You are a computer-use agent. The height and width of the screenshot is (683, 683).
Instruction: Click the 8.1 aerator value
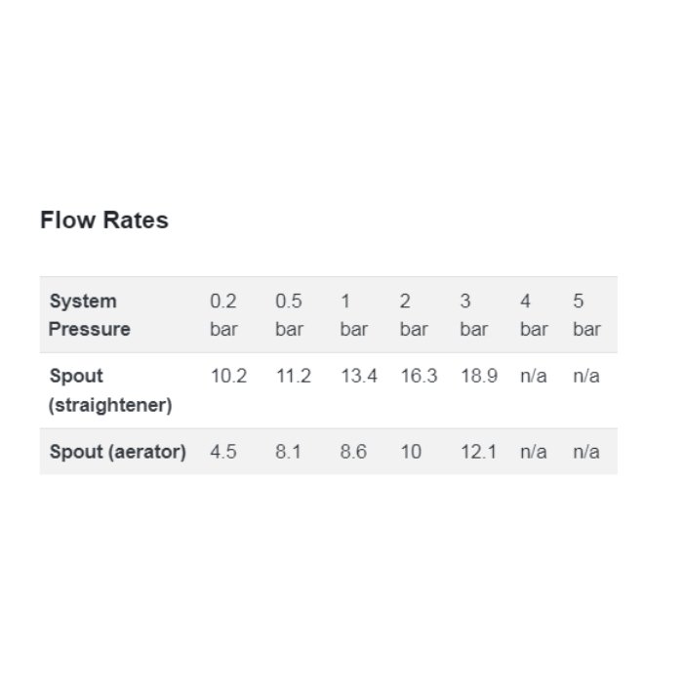tap(289, 452)
